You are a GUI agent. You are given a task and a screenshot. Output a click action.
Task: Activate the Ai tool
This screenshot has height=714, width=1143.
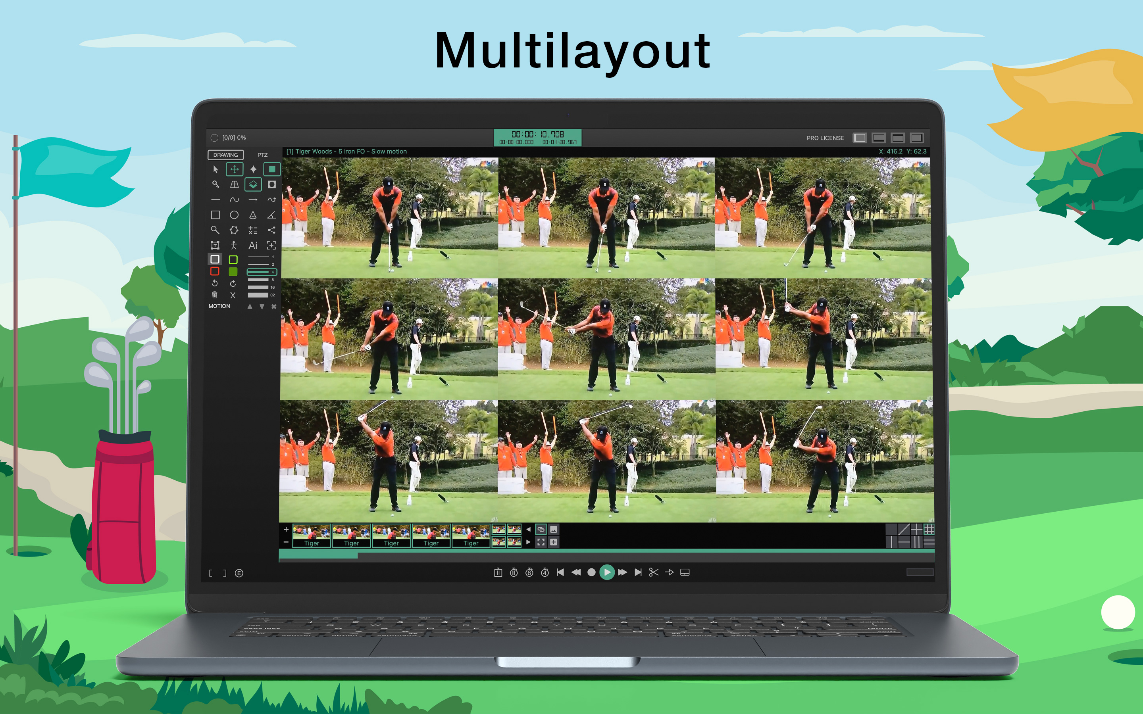pos(253,245)
